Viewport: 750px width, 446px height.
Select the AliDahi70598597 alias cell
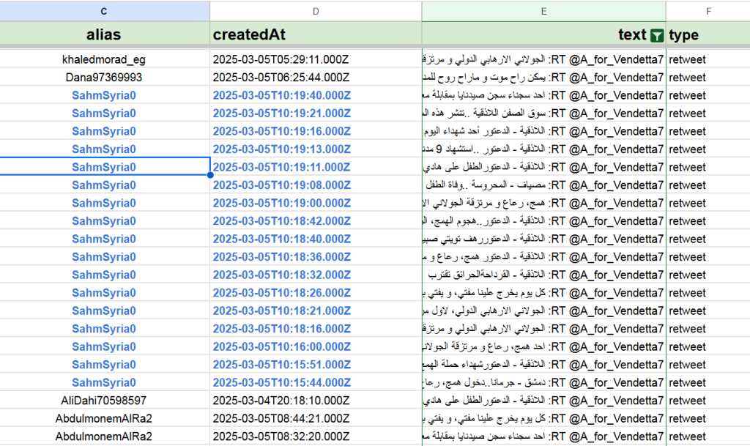(x=104, y=401)
